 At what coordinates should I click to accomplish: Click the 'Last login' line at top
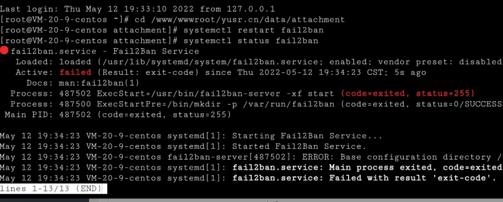[137, 9]
